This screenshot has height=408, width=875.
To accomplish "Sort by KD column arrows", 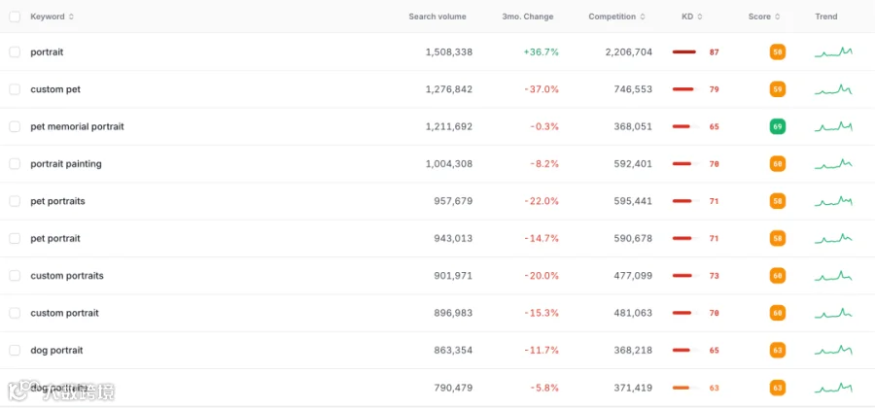I will coord(700,17).
